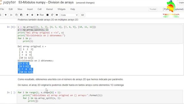This screenshot has height=104, width=184.
Task: Click the paragraph starting 'Como resultado, obtenemos'
Action: click(70, 79)
